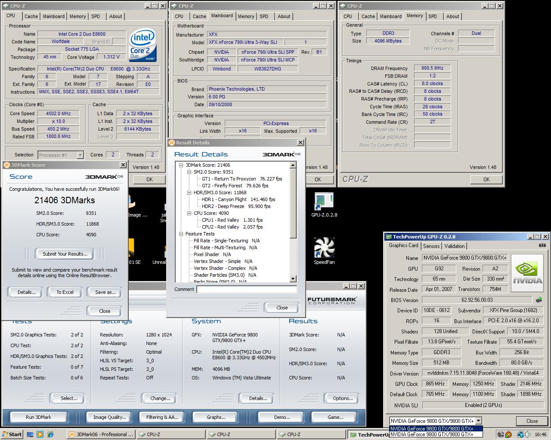
Task: Click the GPU-Z title bar icon
Action: point(389,237)
